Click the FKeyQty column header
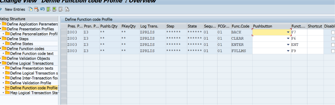The image size is (335, 105). (x=130, y=26)
